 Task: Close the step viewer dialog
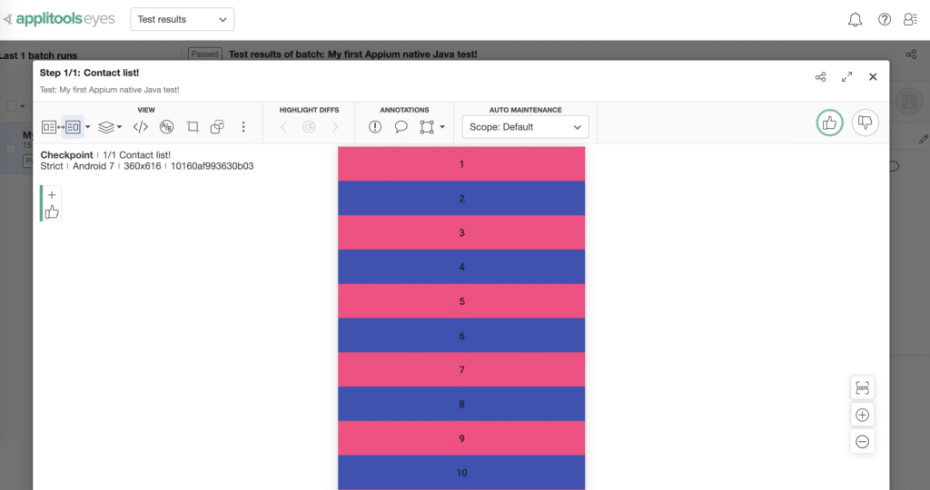(873, 77)
